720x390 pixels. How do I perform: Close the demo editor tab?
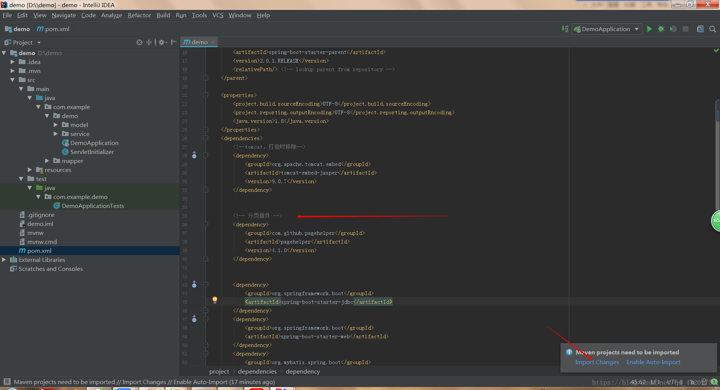(x=213, y=42)
